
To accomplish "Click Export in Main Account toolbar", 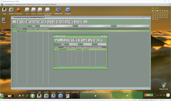I will coord(100,40).
